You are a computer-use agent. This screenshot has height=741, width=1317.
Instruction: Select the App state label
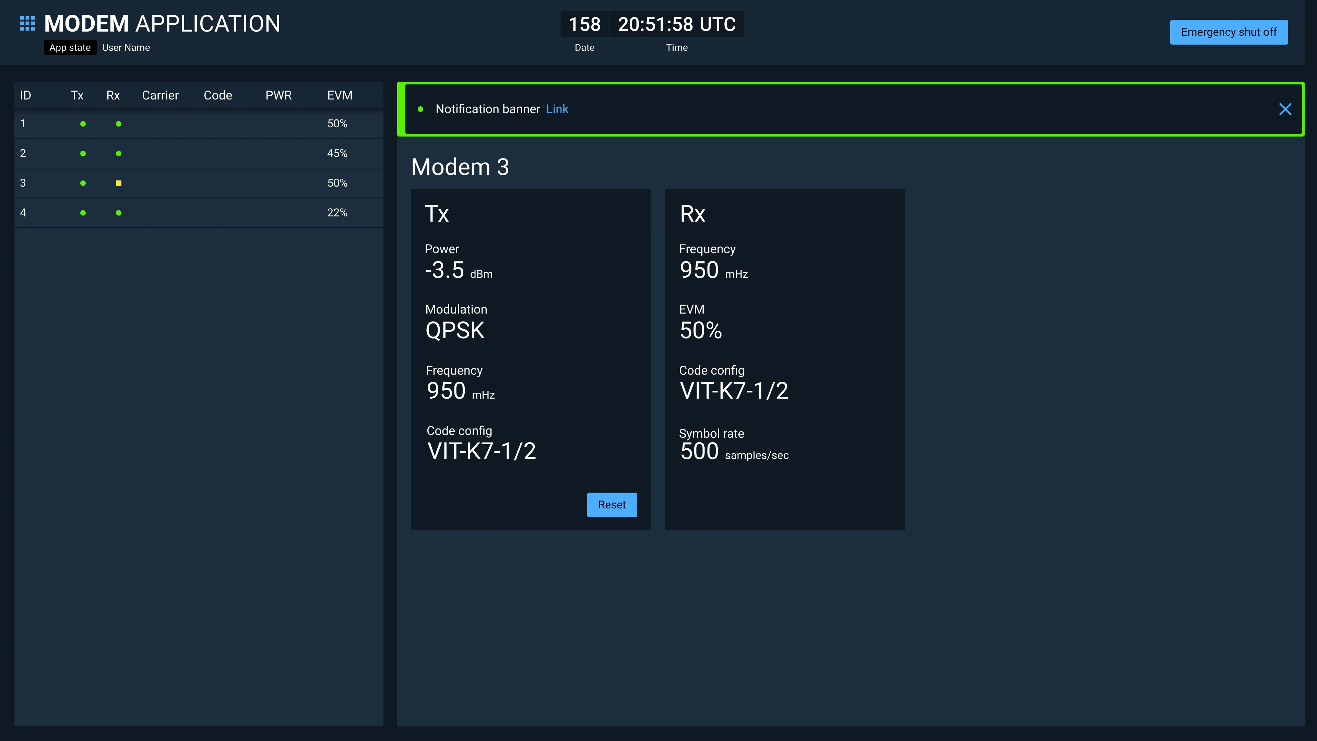pos(70,47)
